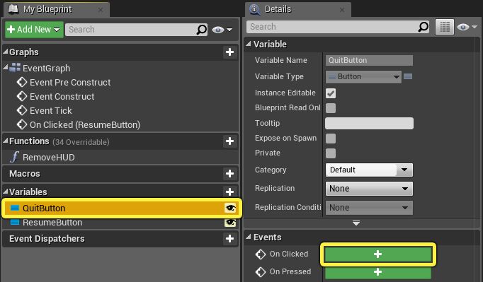Viewport: 483px width, 282px height.
Task: Toggle the Blueprint Read Only checkbox
Action: pos(331,108)
